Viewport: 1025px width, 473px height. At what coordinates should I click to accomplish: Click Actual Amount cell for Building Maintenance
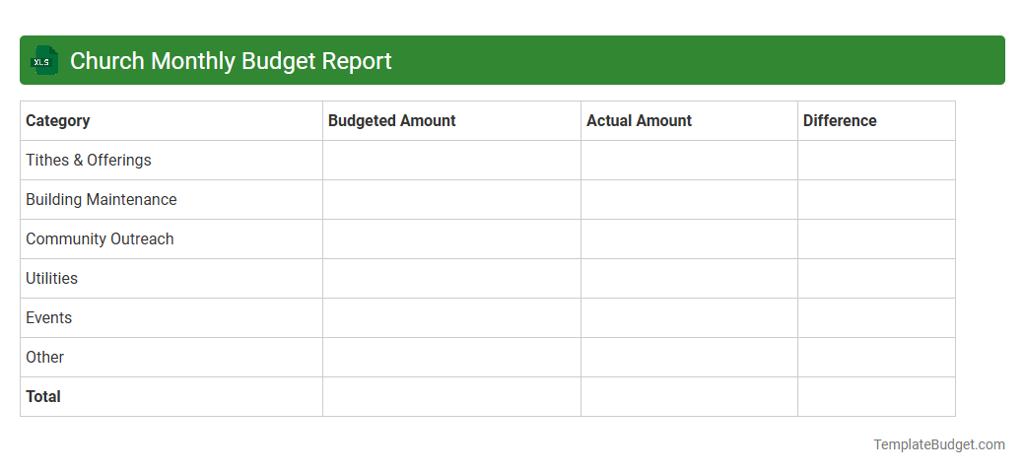tap(689, 199)
